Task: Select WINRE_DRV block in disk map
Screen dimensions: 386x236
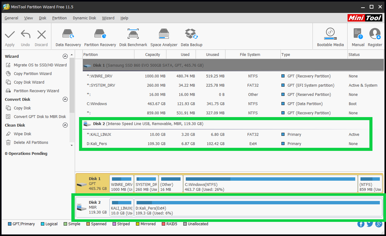Action: tap(121, 184)
